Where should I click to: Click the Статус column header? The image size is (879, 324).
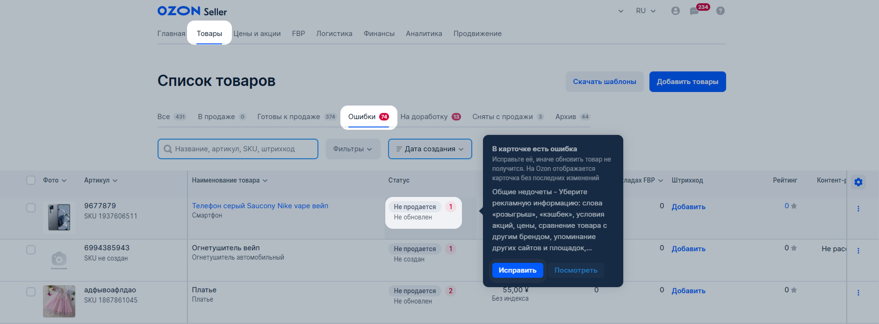coord(399,180)
